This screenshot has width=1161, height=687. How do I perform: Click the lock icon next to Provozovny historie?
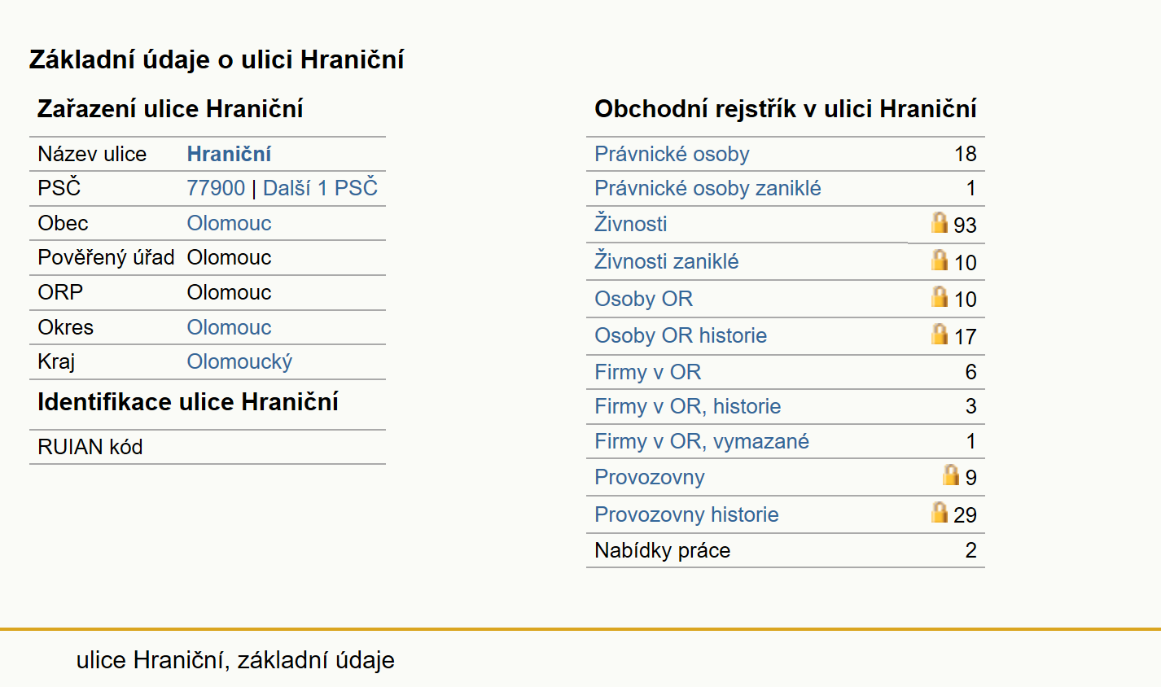[940, 512]
